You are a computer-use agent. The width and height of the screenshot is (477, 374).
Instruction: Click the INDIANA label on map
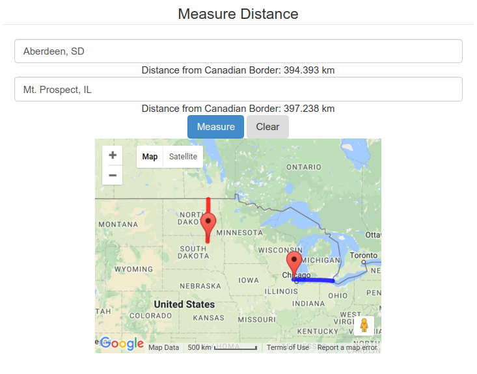pos(308,304)
